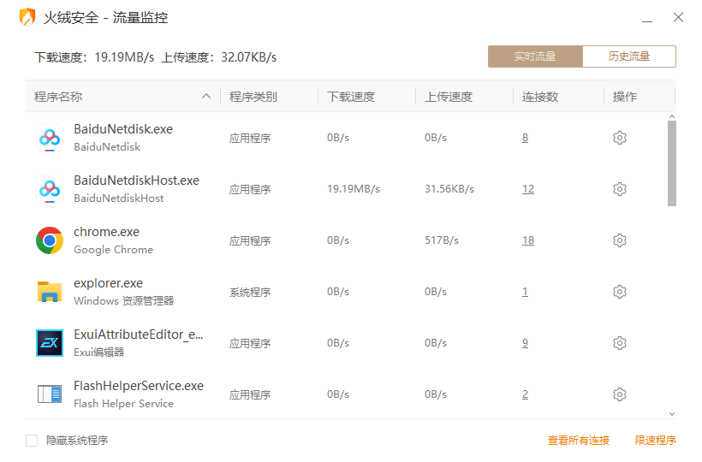Switch to the 实时流量 tab
The image size is (702, 462).
pyautogui.click(x=535, y=56)
